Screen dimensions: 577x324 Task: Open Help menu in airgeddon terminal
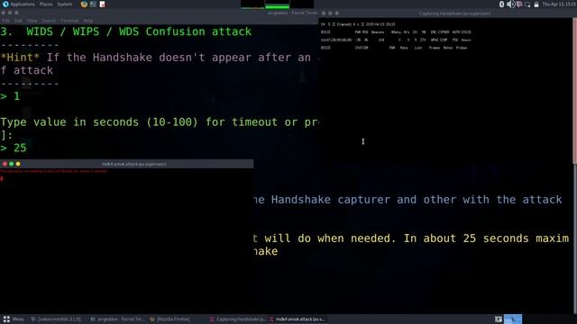coord(88,21)
